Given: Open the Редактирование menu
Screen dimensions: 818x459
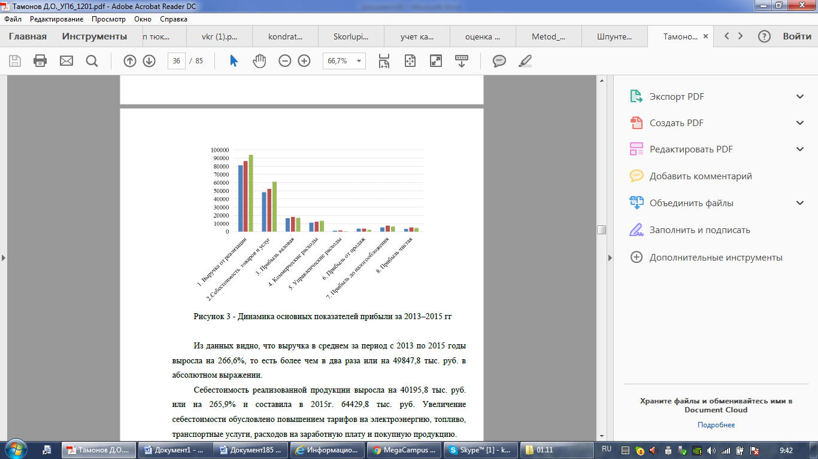Looking at the screenshot, I should click(x=57, y=19).
